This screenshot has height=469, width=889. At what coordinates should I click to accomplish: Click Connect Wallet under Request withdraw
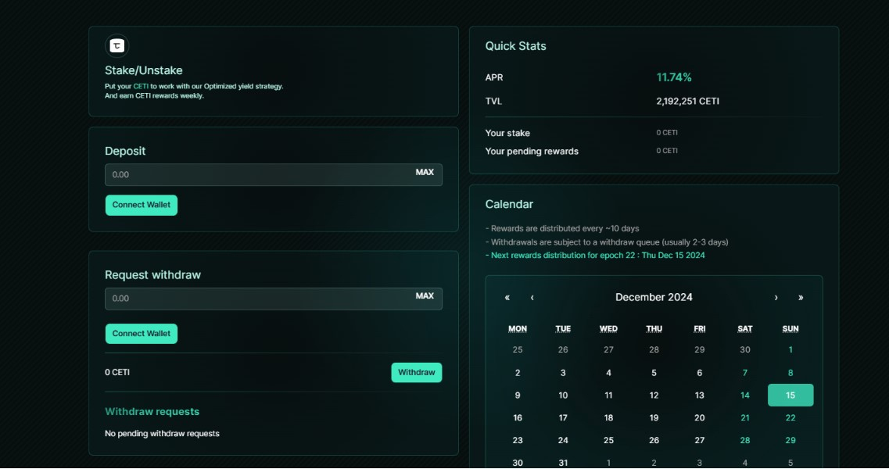[x=142, y=334]
